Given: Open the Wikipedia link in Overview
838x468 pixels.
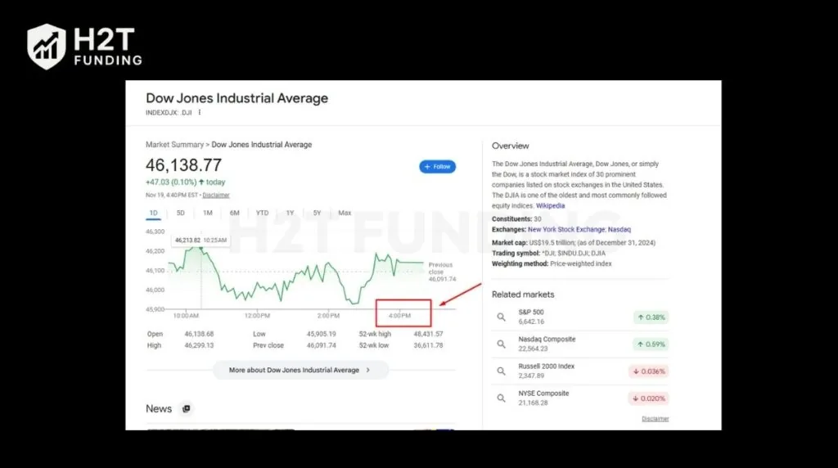Looking at the screenshot, I should 551,205.
